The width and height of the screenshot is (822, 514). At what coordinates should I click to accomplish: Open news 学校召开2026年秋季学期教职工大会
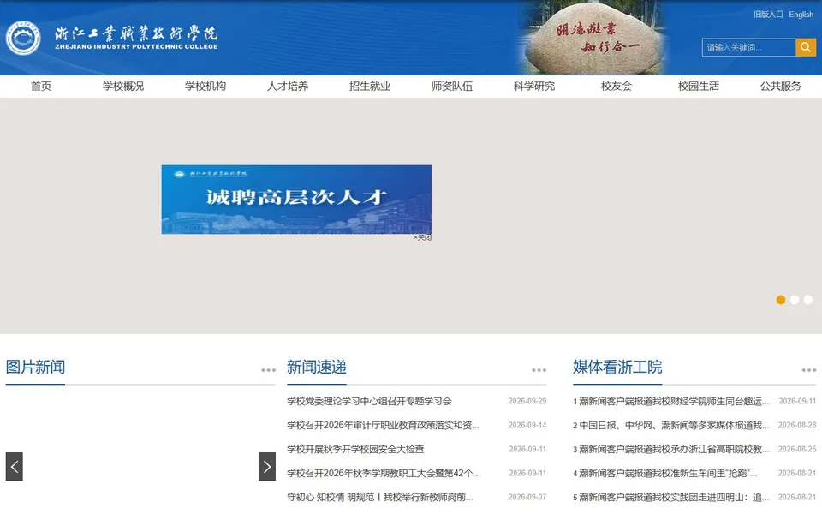point(384,473)
